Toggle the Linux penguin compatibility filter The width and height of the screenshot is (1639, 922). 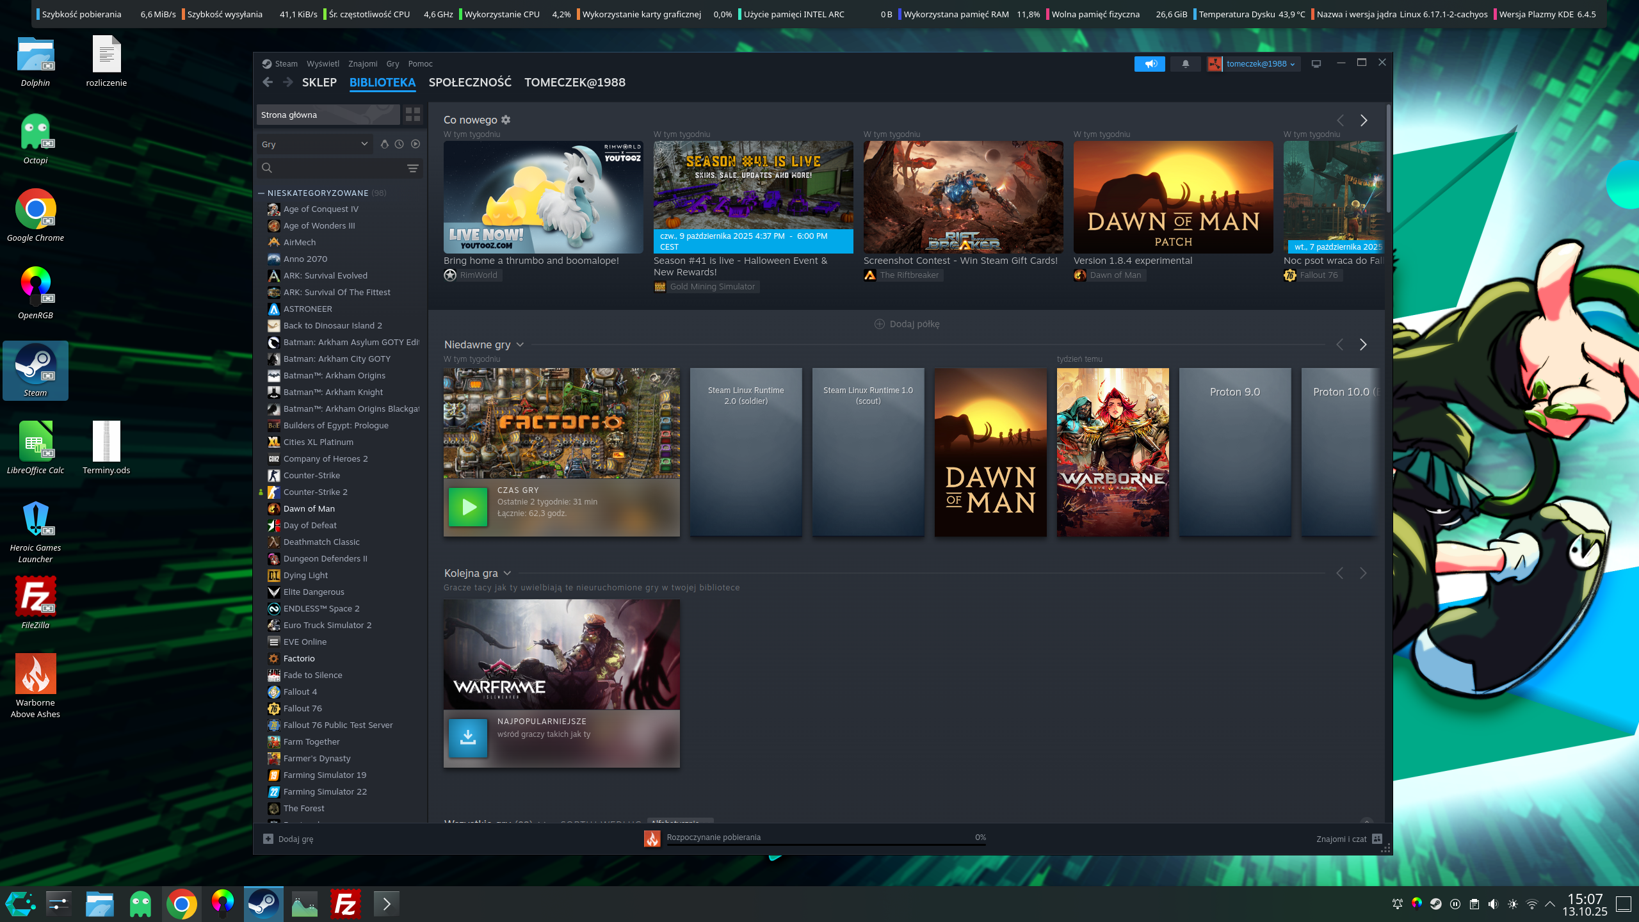tap(384, 144)
